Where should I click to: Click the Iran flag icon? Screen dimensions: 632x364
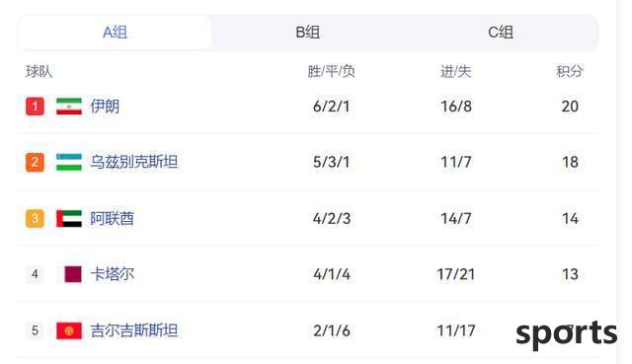[69, 107]
